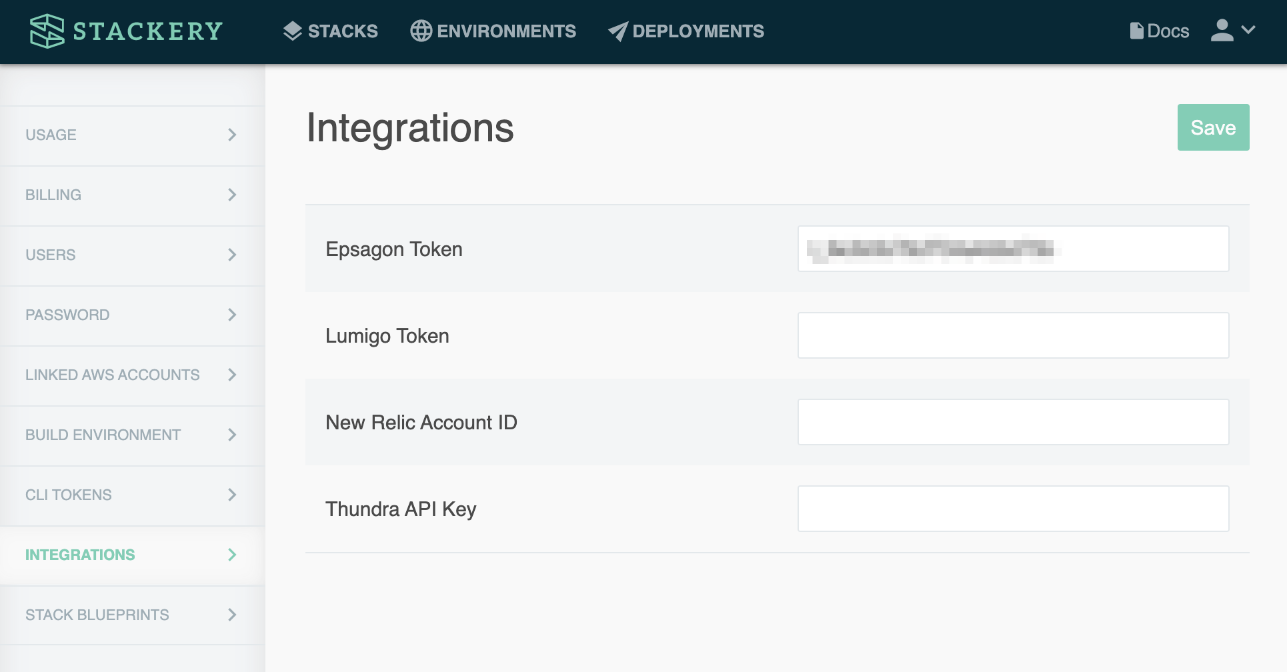
Task: Click the Epsagon Token label
Action: [x=393, y=249]
